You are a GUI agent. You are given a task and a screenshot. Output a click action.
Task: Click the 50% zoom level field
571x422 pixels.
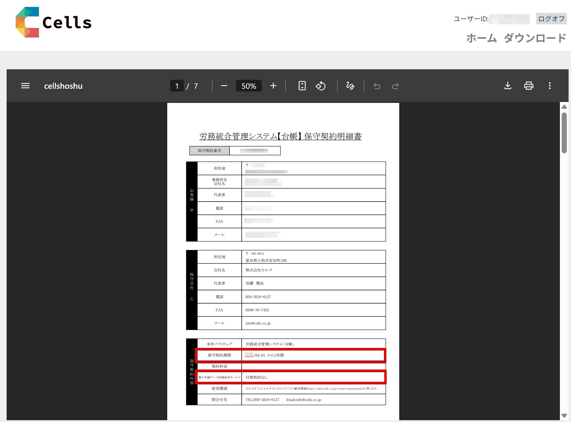click(x=249, y=86)
